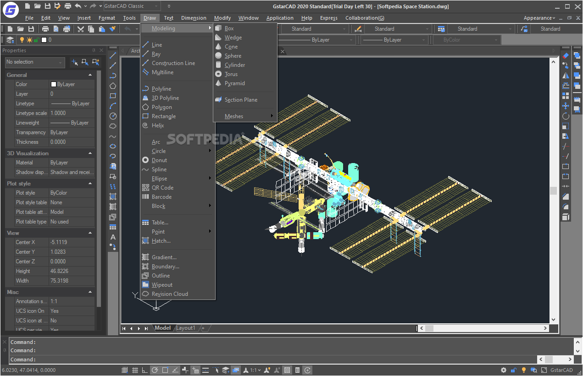The height and width of the screenshot is (376, 583).
Task: Select the Polygon tool in the draw toolbar
Action: [x=113, y=86]
